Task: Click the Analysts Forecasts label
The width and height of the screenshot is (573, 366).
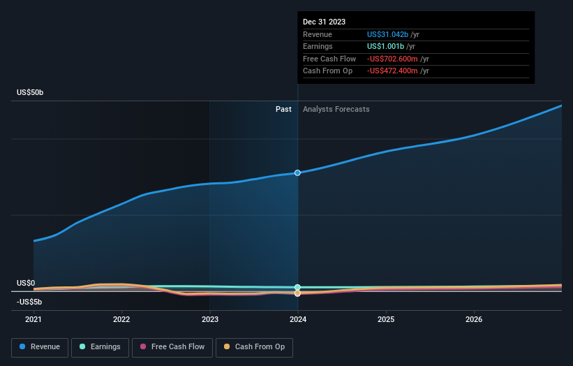Action: coord(336,109)
